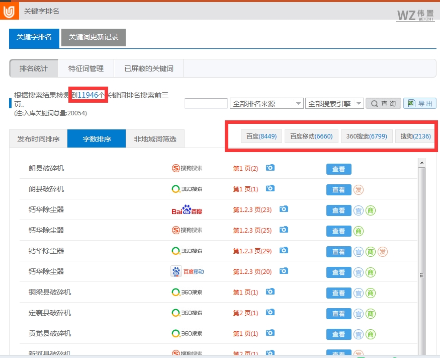Click the camera snapshot icon for 朗县破碎机

[x=270, y=169]
